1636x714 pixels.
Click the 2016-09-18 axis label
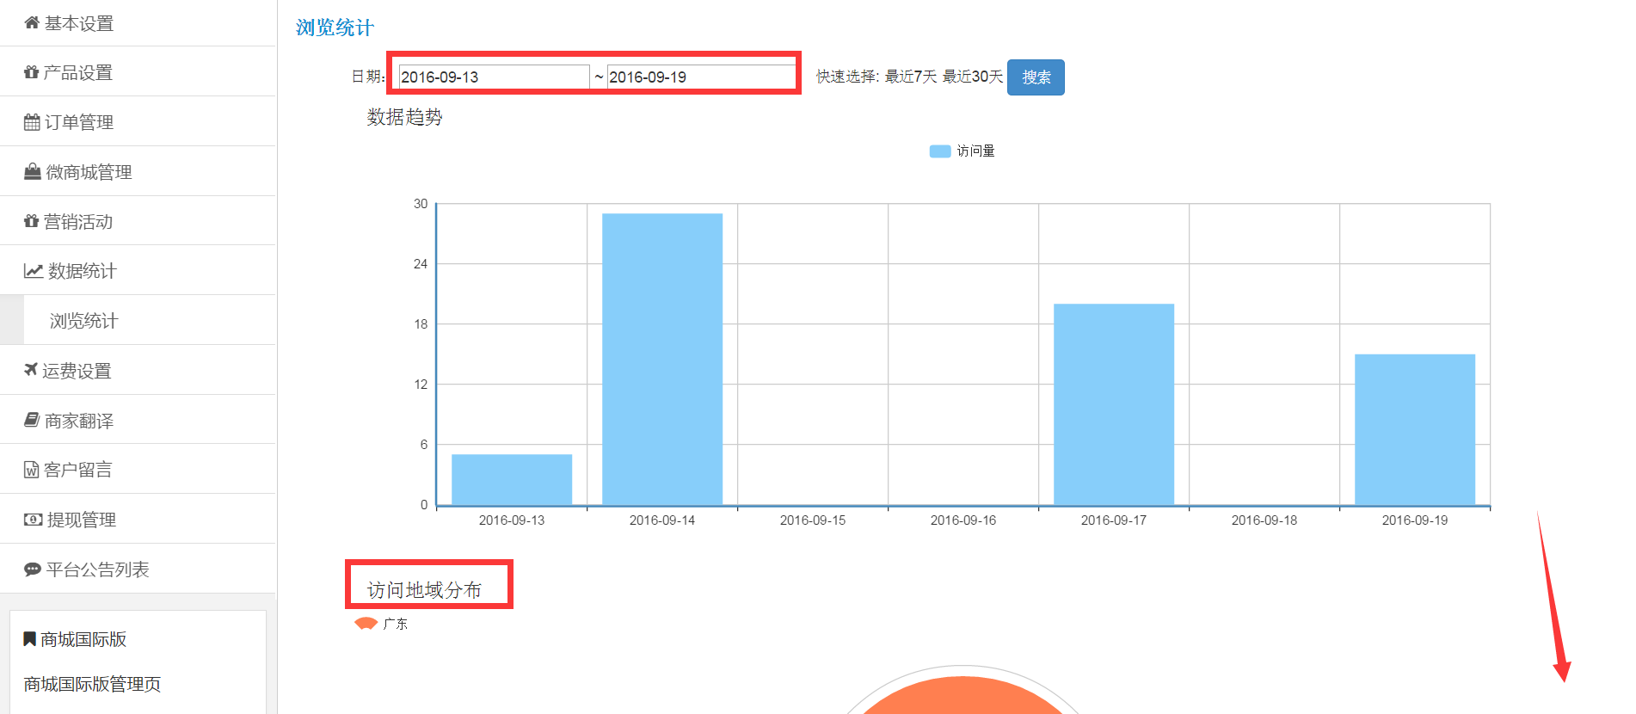point(1264,520)
